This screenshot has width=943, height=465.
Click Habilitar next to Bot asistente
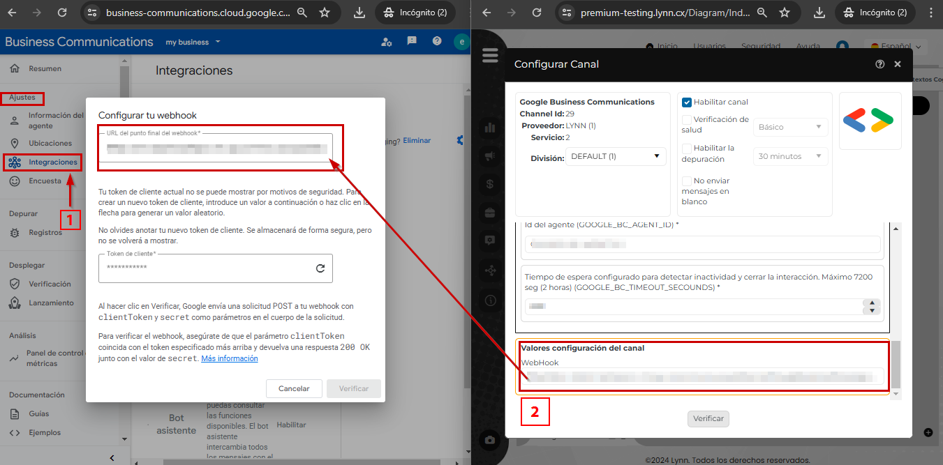[291, 425]
